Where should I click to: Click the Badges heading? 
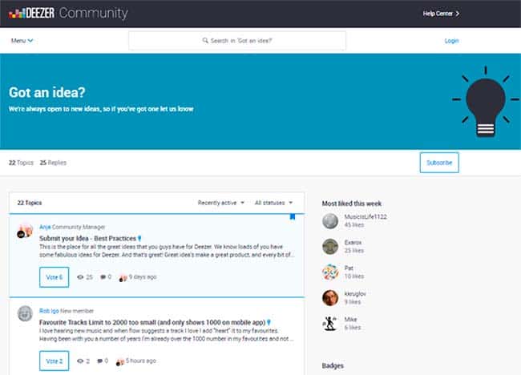[333, 365]
